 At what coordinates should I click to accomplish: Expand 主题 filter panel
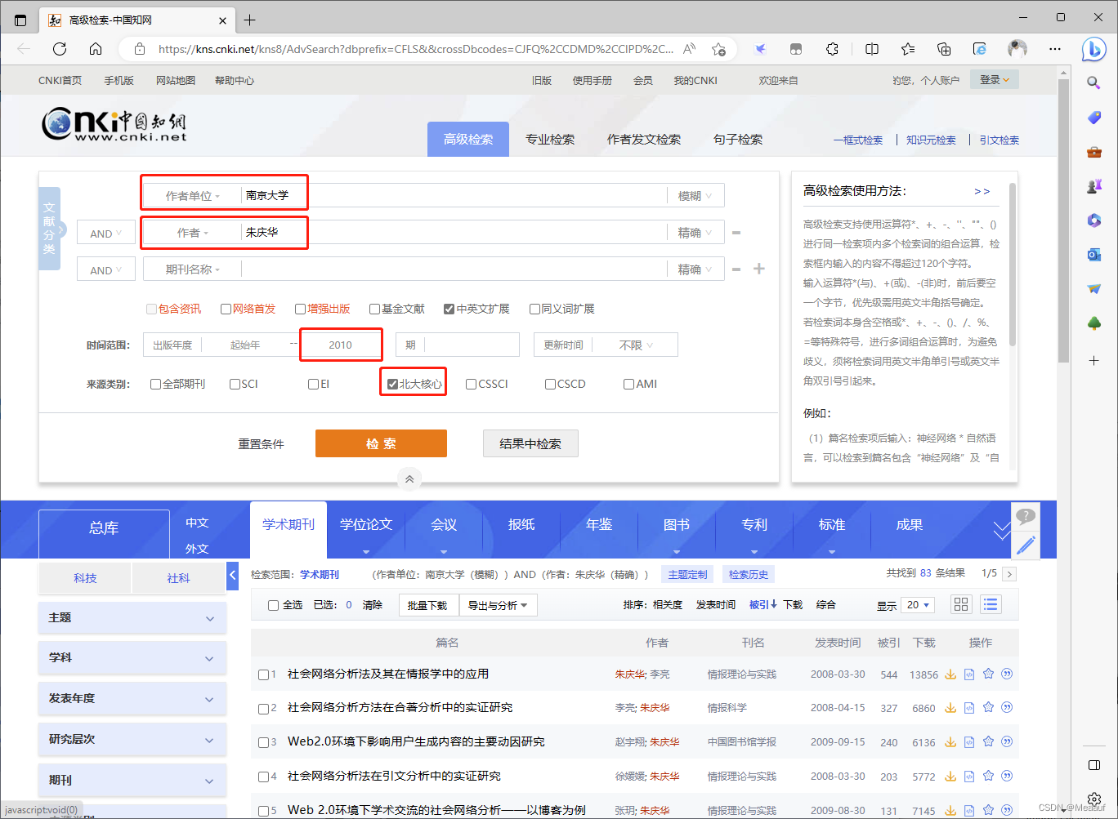point(132,618)
